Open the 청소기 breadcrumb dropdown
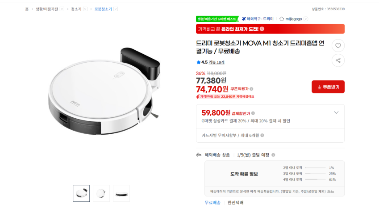This screenshot has width=379, height=208. click(x=85, y=9)
